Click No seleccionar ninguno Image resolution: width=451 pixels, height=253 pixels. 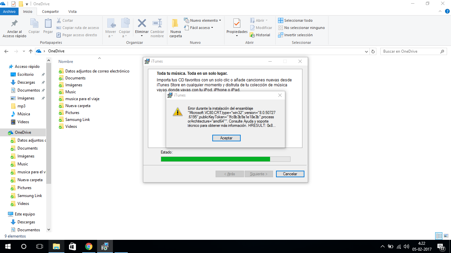point(301,28)
